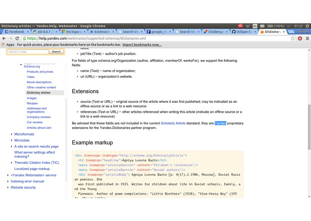Close the Dictionary tab
The width and height of the screenshot is (311, 221).
pos(284,32)
